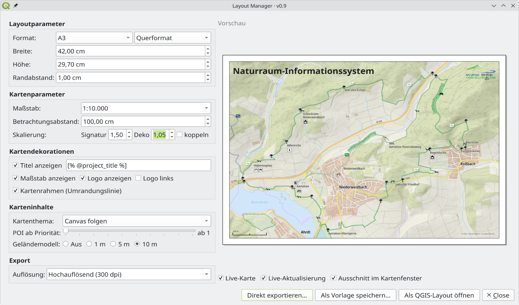Click the Naturpark Lahn-Dill-Bergland logo in preview
Viewport: 519px width, 305px height.
click(x=481, y=72)
